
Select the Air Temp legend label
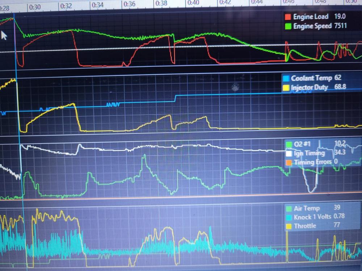point(307,208)
